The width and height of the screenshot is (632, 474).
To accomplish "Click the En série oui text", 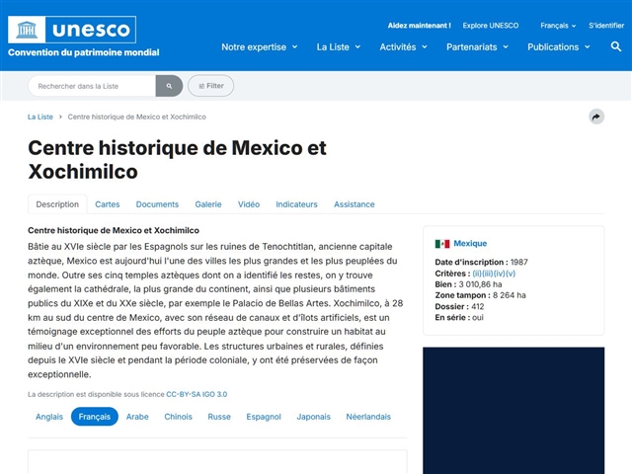I will 459,317.
